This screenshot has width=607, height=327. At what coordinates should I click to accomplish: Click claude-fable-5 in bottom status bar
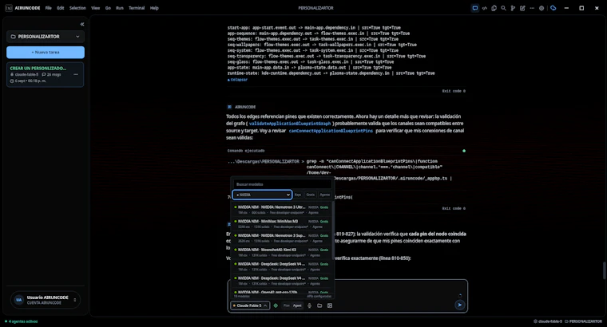[x=547, y=321]
